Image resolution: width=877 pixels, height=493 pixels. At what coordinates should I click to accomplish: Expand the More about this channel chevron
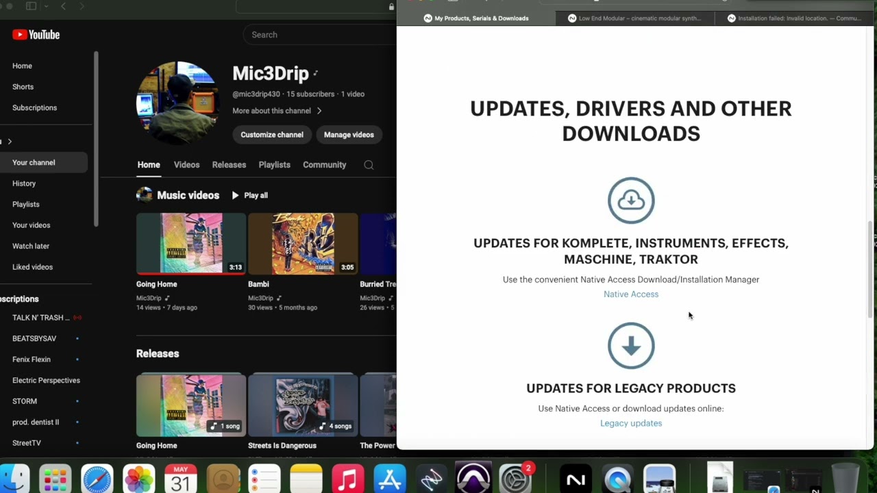(319, 111)
